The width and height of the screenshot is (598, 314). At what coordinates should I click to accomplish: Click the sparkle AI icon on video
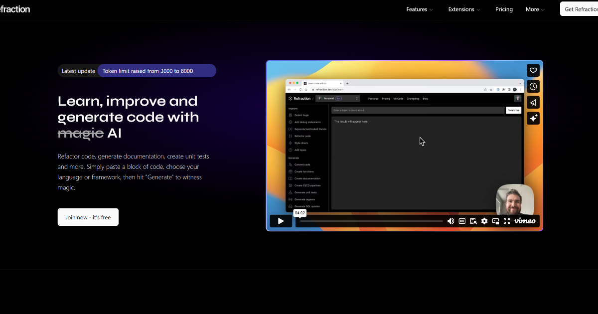tap(533, 118)
